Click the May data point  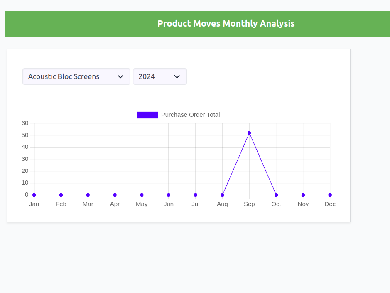click(x=142, y=195)
